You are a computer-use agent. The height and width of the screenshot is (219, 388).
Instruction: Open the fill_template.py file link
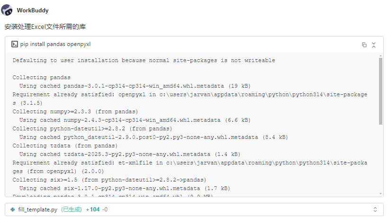click(37, 209)
